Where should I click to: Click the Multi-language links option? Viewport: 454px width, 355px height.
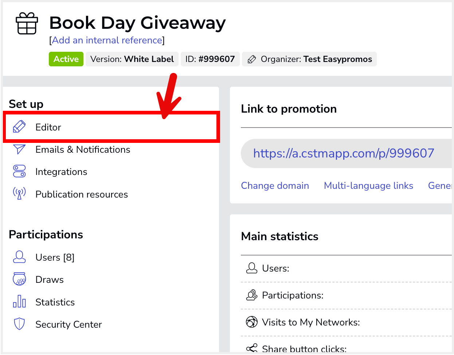coord(368,186)
